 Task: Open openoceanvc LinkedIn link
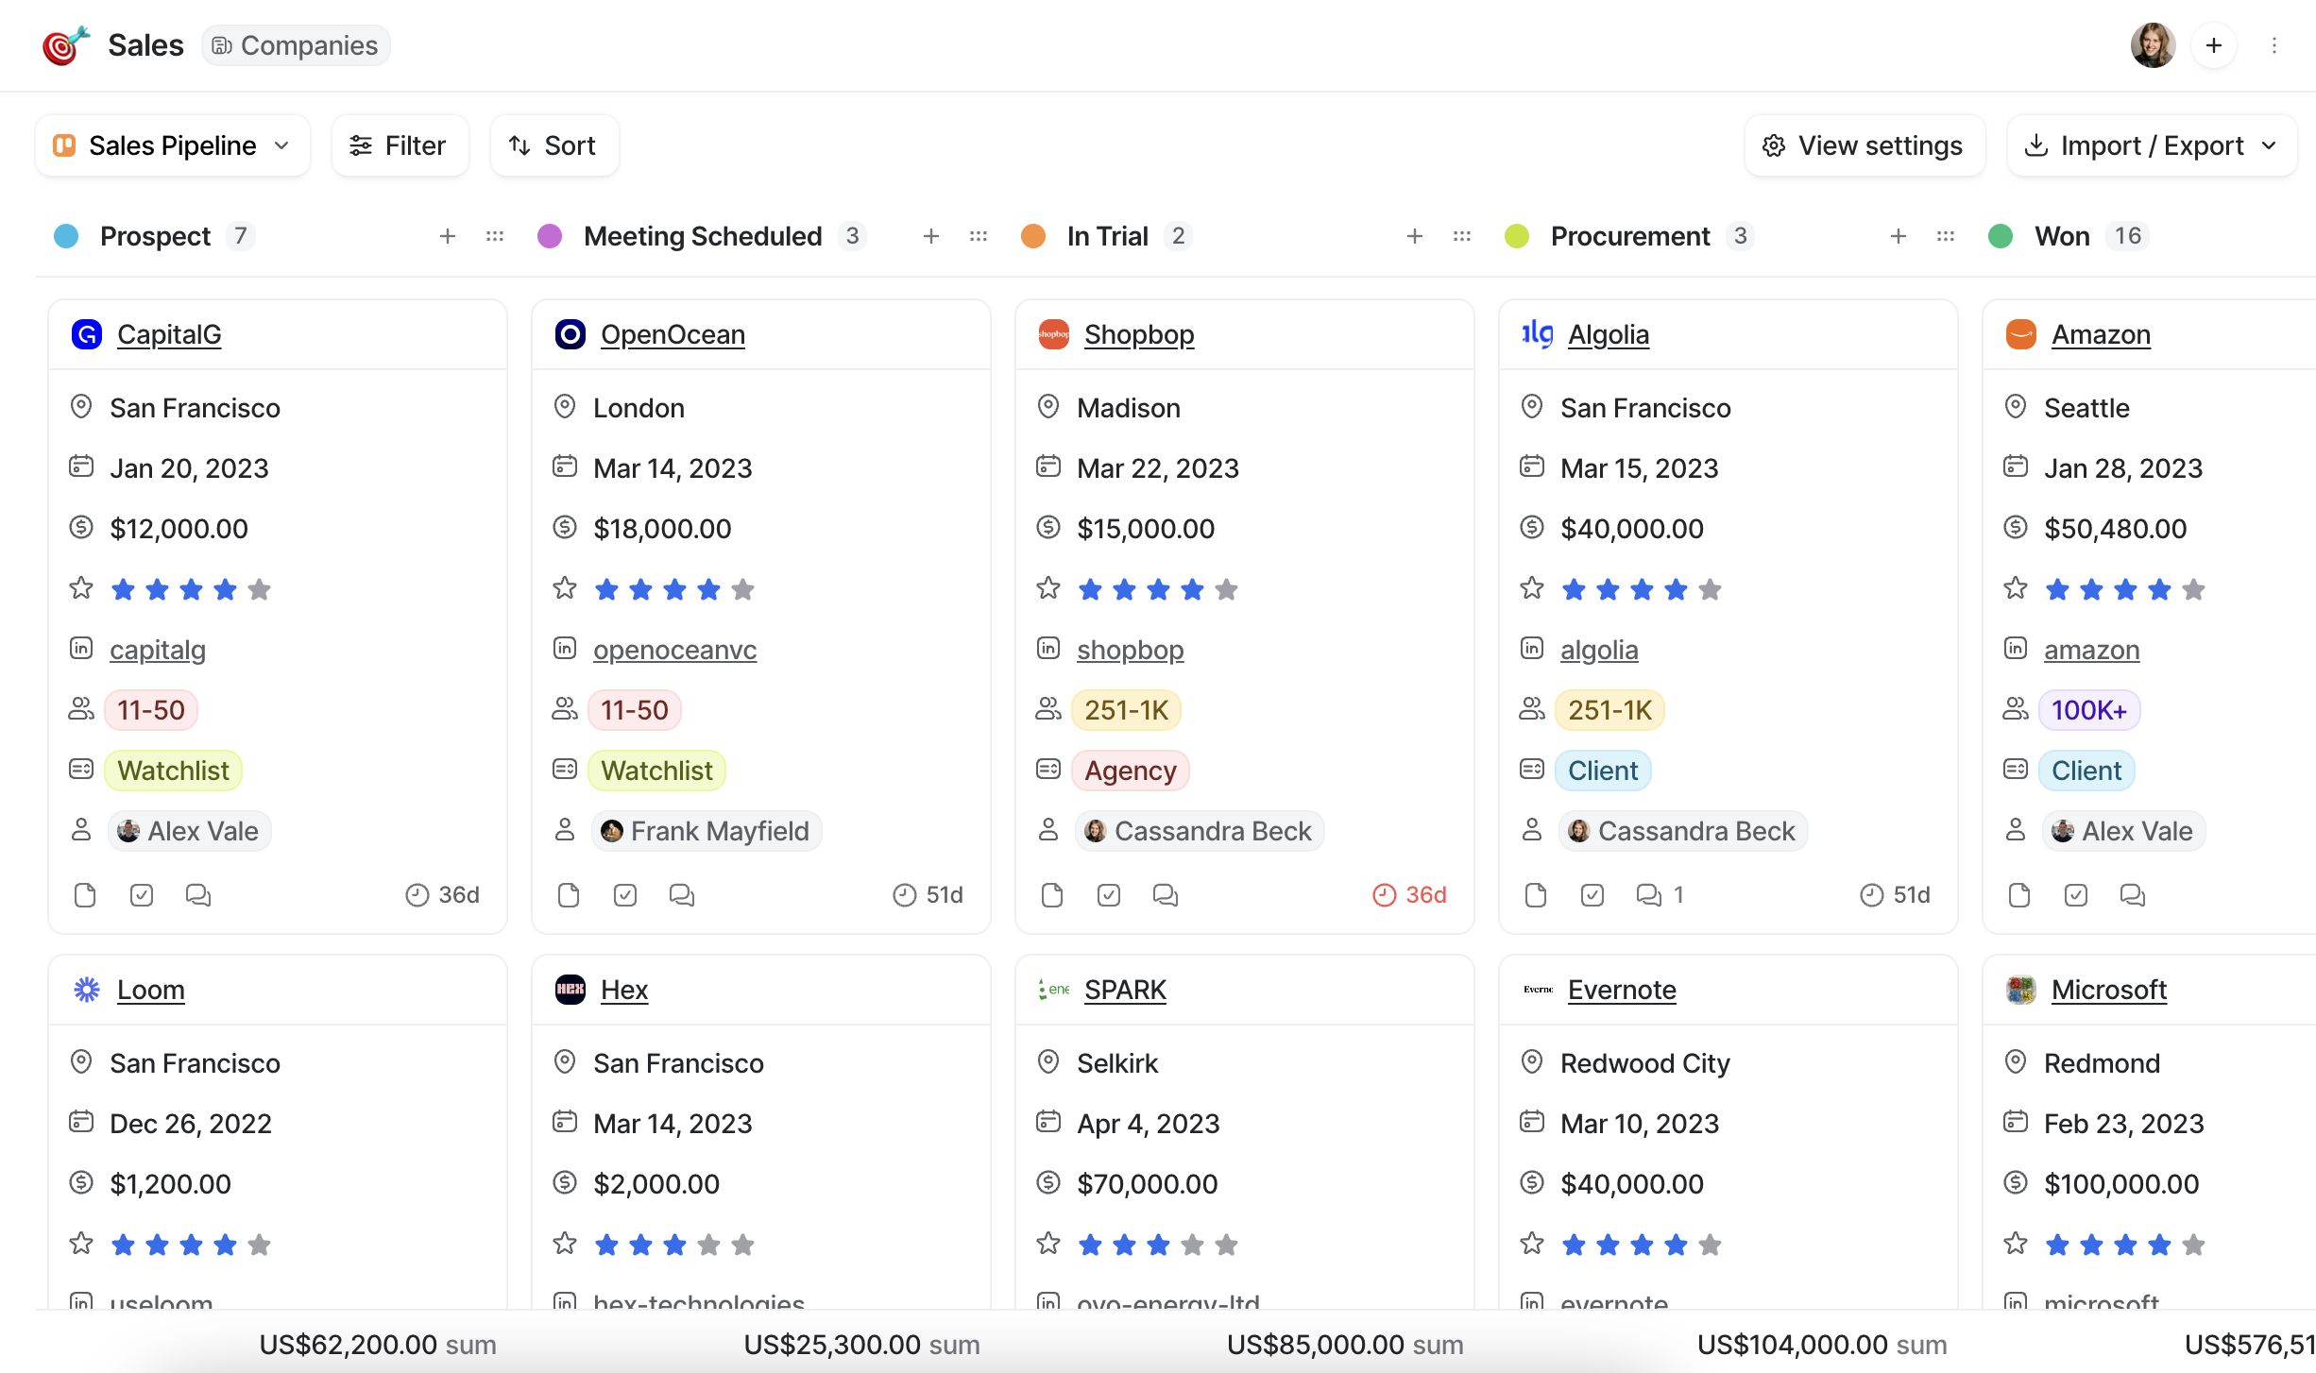tap(675, 650)
